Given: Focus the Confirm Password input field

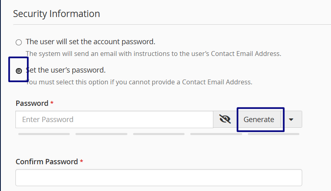Looking at the screenshot, I should tap(159, 178).
